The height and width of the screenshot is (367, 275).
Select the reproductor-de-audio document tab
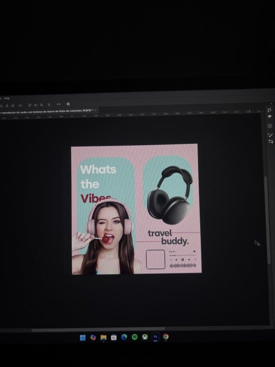coord(46,111)
